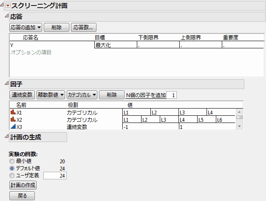Select factor name X2
The width and height of the screenshot is (266, 201).
pyautogui.click(x=19, y=120)
